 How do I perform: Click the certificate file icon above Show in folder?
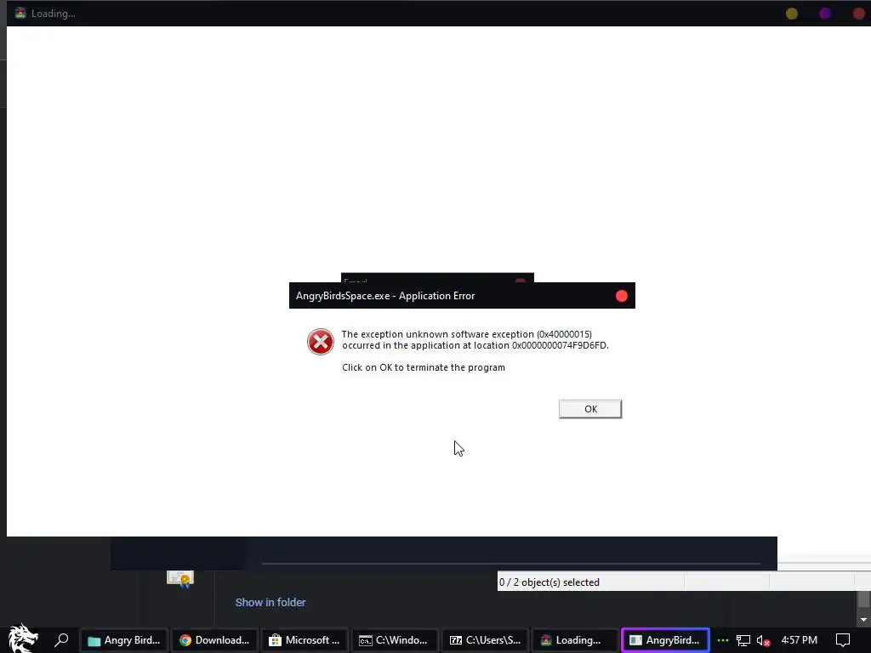pyautogui.click(x=180, y=579)
